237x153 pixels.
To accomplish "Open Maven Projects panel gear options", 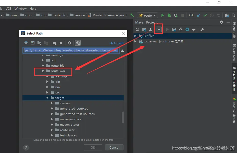I will tap(221, 22).
